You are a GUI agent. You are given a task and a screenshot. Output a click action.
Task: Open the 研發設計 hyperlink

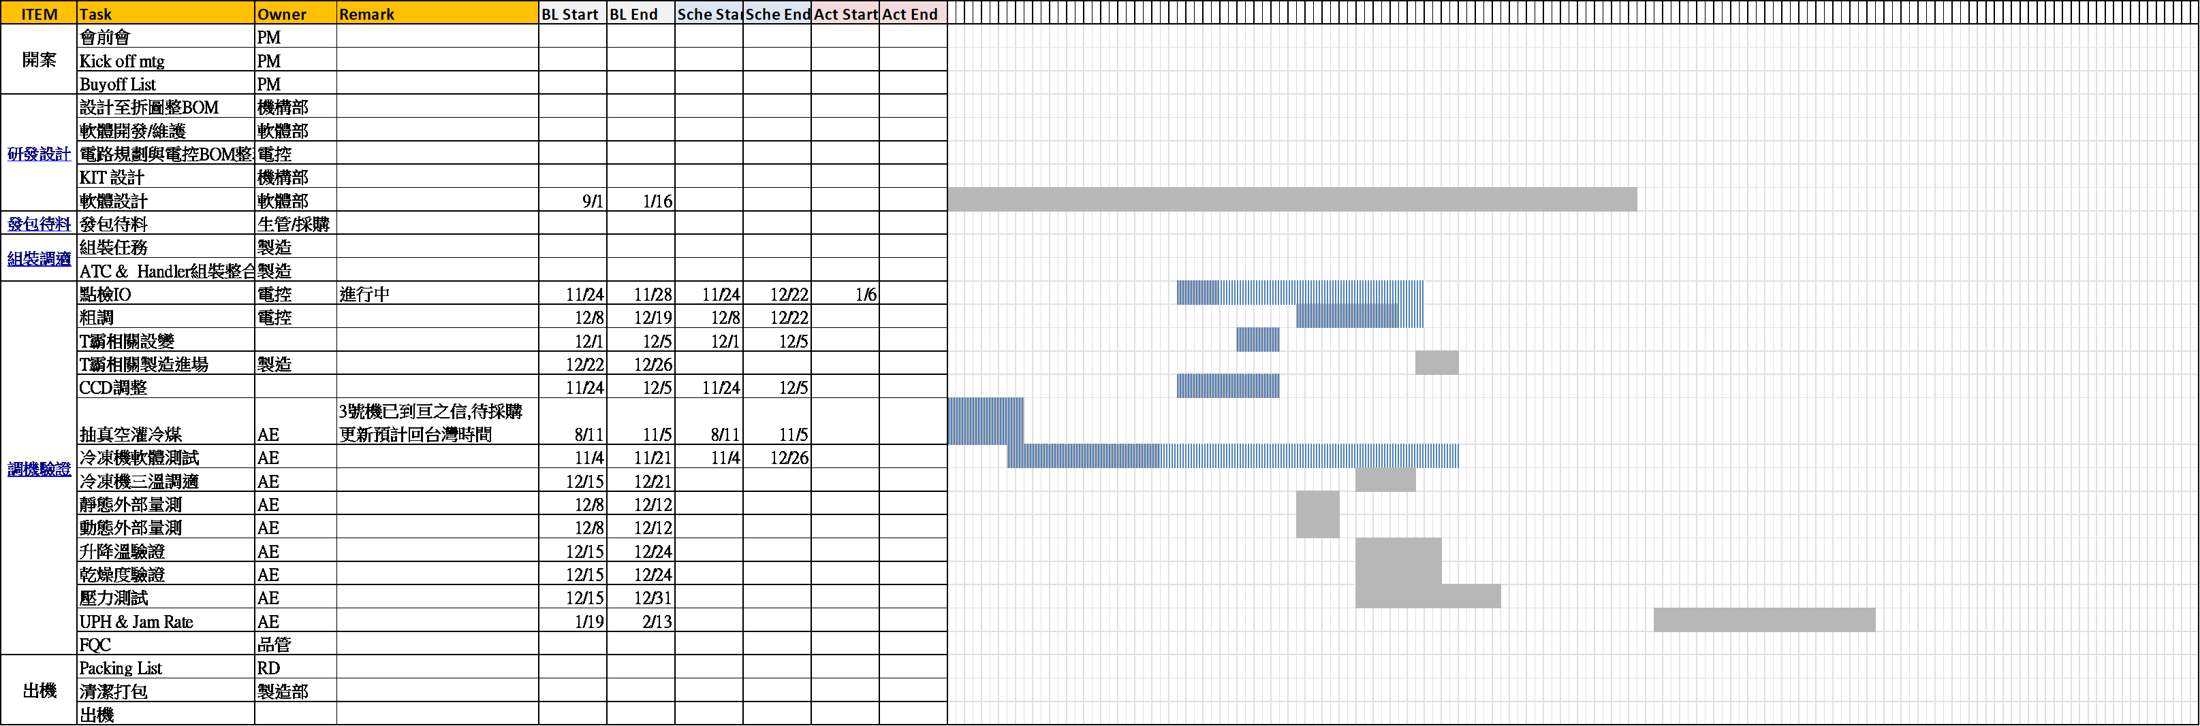[x=40, y=154]
